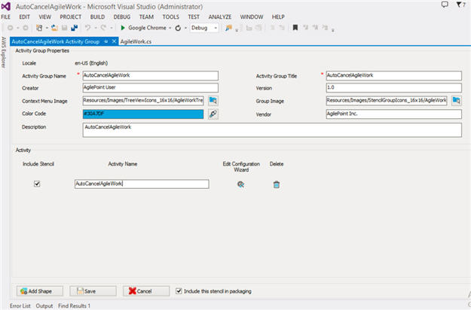This screenshot has height=310, width=471.
Task: Click the Redo toolbar icon
Action: point(103,28)
